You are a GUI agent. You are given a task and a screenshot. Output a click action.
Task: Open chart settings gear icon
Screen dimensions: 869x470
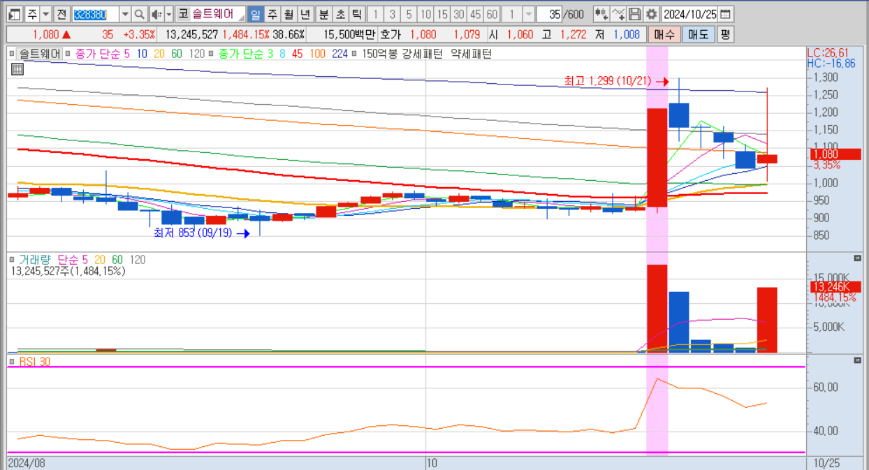(651, 14)
